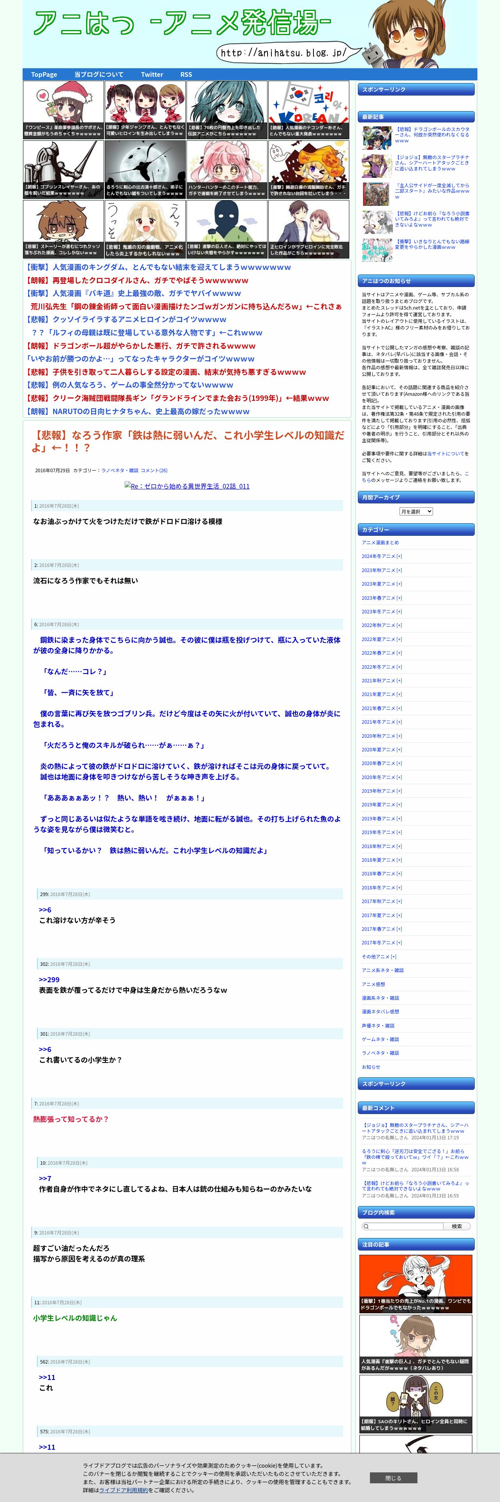Open the ジョジョ スタープラチナ latest article link

pyautogui.click(x=433, y=163)
